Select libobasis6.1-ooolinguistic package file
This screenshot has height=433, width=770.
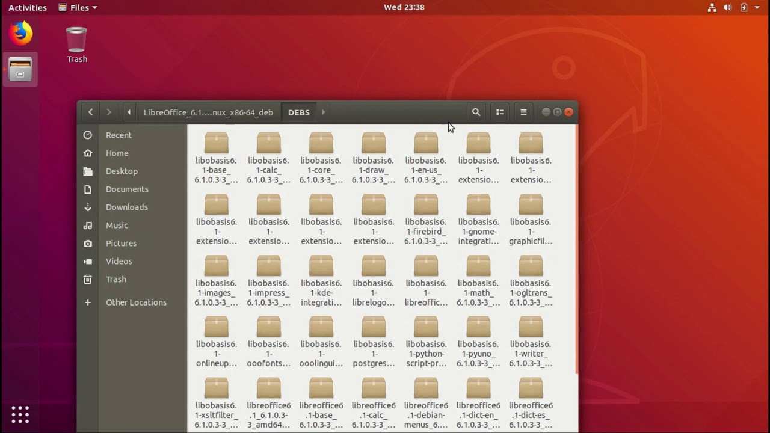[x=321, y=342]
